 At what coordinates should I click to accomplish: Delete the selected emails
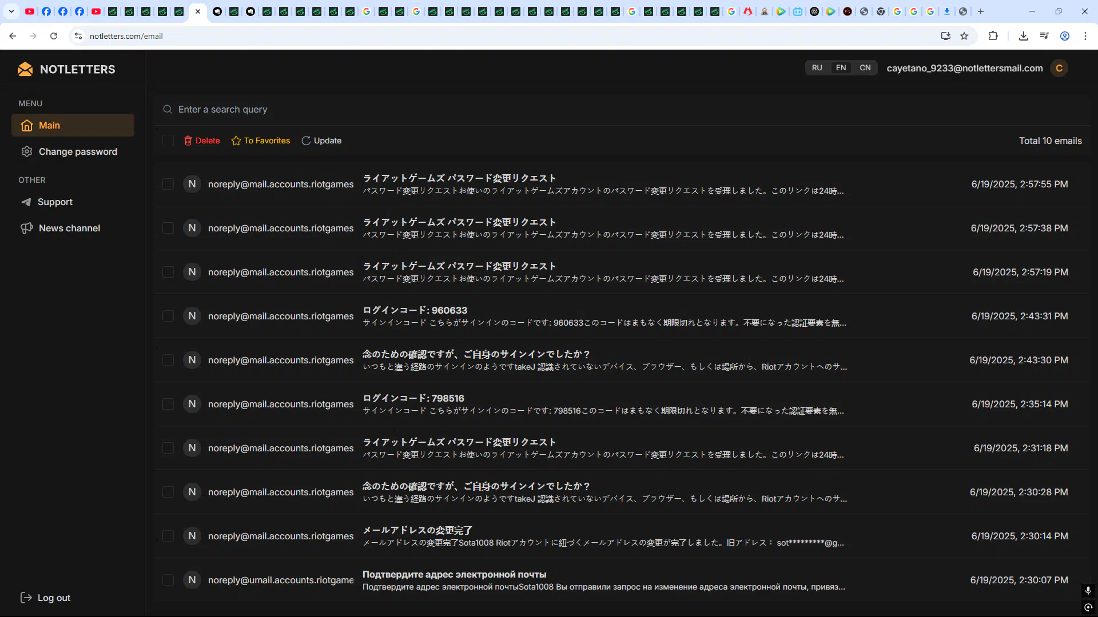click(202, 141)
